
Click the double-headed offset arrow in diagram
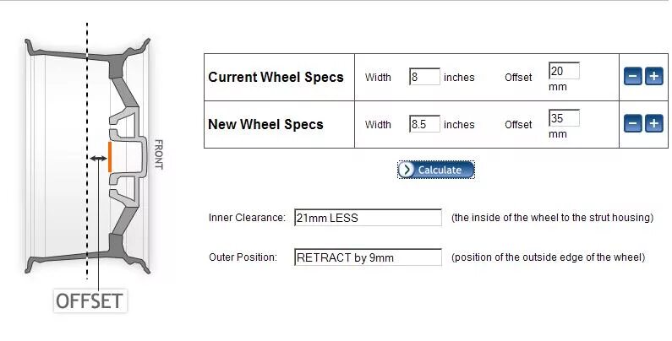point(97,158)
